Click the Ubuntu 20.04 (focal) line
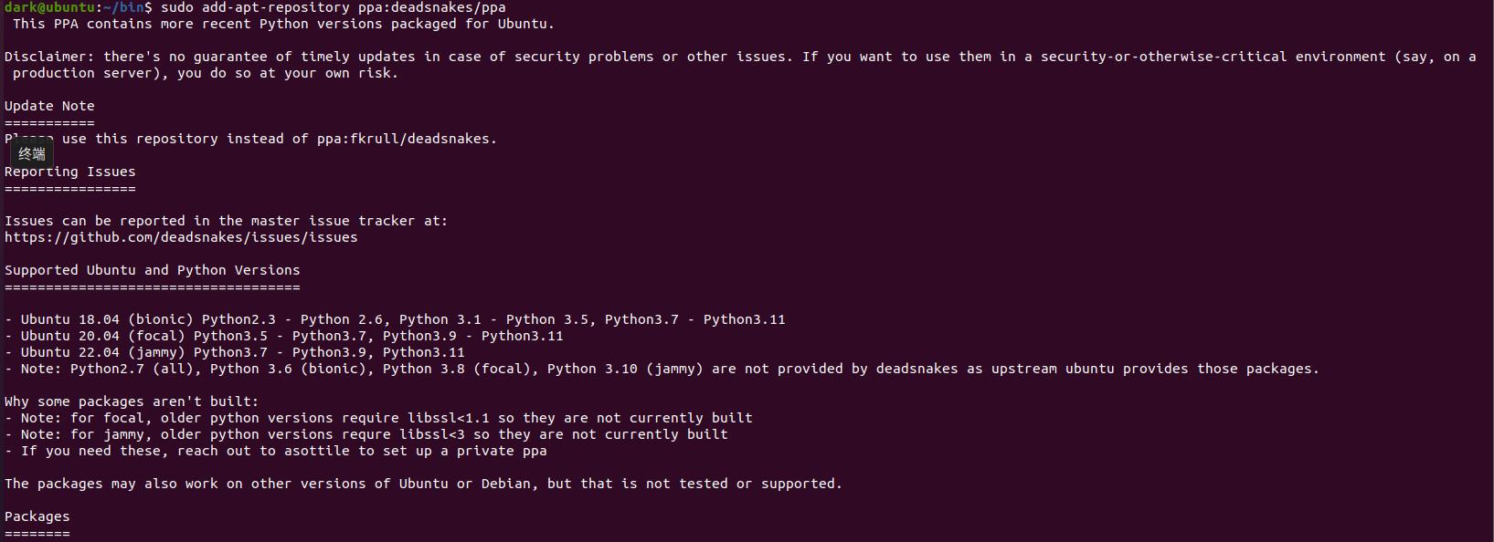Image resolution: width=1494 pixels, height=542 pixels. tap(284, 336)
